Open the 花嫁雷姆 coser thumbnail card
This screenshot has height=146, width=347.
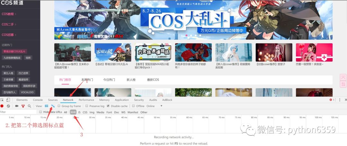click(234, 53)
